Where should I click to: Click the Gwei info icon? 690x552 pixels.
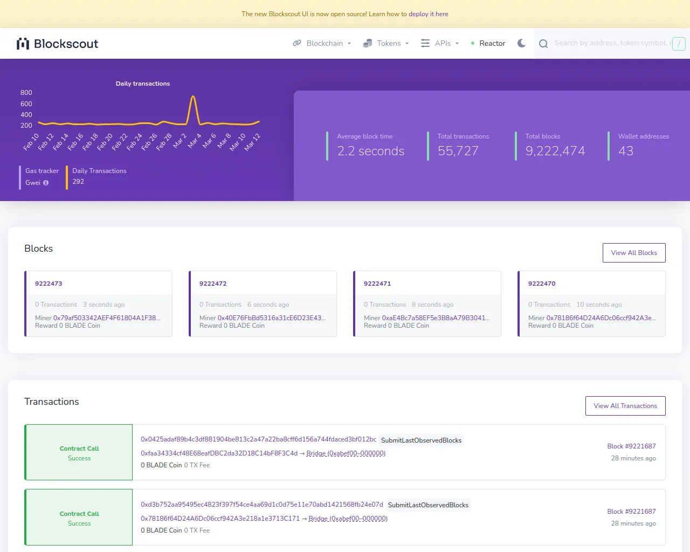point(46,183)
